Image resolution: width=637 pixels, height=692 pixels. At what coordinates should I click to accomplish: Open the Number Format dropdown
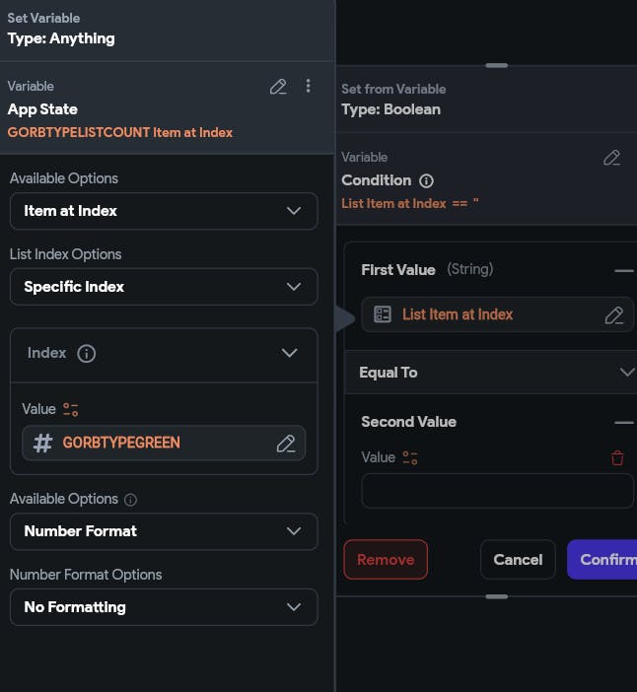tap(164, 531)
